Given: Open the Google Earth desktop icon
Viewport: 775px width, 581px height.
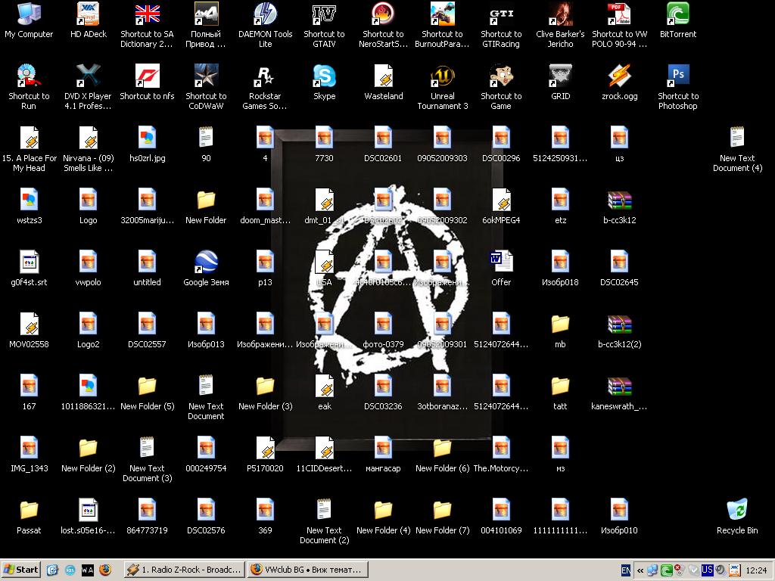Looking at the screenshot, I should (x=206, y=263).
